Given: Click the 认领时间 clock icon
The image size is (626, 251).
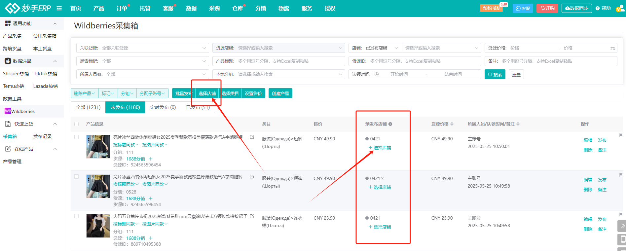Looking at the screenshot, I should pos(377,75).
